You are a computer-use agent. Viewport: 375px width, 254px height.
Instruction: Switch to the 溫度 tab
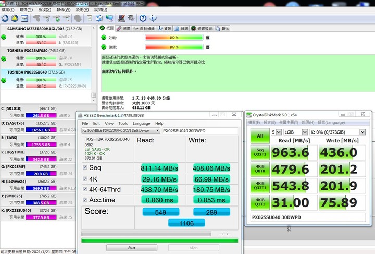click(x=123, y=29)
